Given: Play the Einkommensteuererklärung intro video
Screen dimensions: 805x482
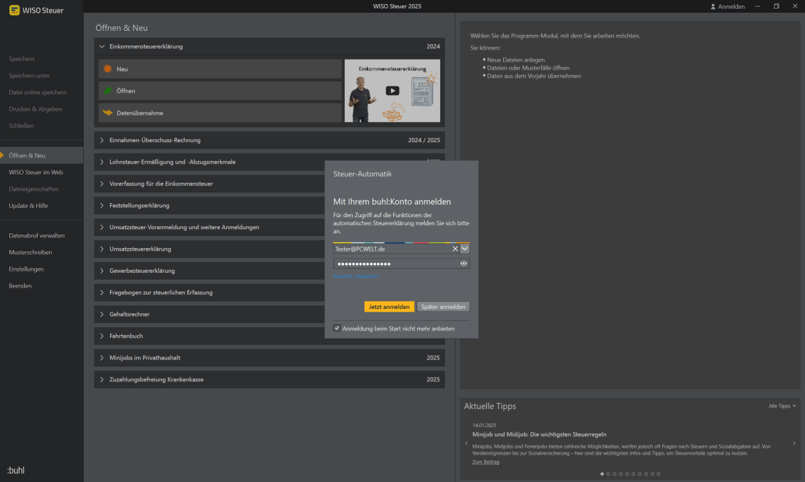Looking at the screenshot, I should click(x=392, y=91).
